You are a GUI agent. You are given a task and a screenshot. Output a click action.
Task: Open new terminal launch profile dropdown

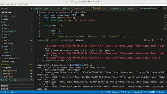click(x=155, y=40)
